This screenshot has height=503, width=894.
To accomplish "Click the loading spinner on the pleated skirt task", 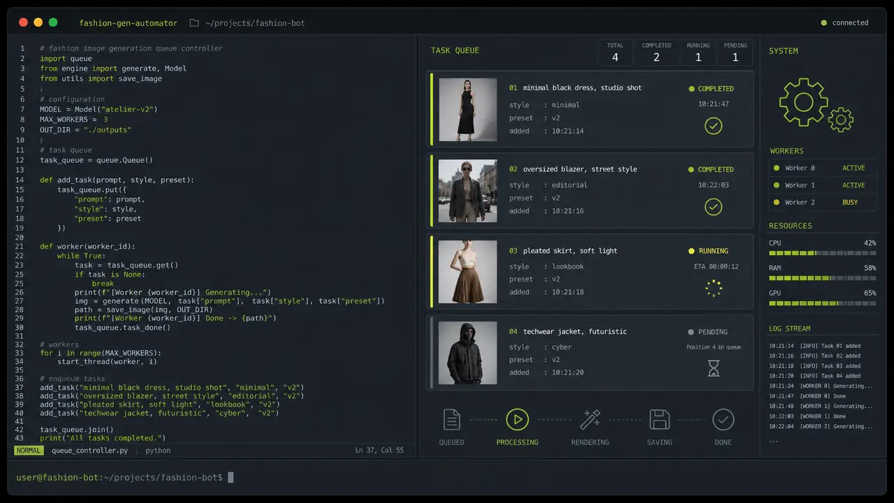I will coord(713,288).
